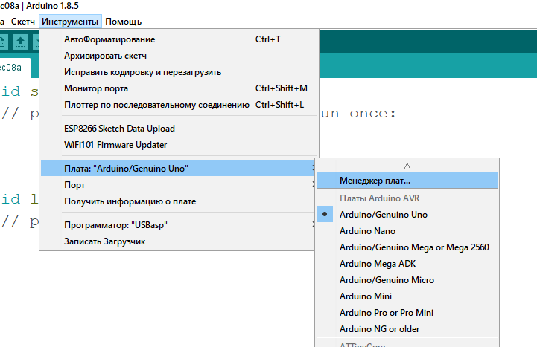
Task: Click the Upload arrow toolbar icon
Action: (x=20, y=42)
